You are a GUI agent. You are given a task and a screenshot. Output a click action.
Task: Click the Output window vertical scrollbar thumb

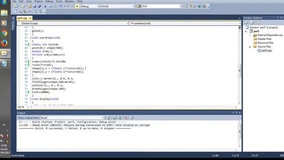[240, 132]
